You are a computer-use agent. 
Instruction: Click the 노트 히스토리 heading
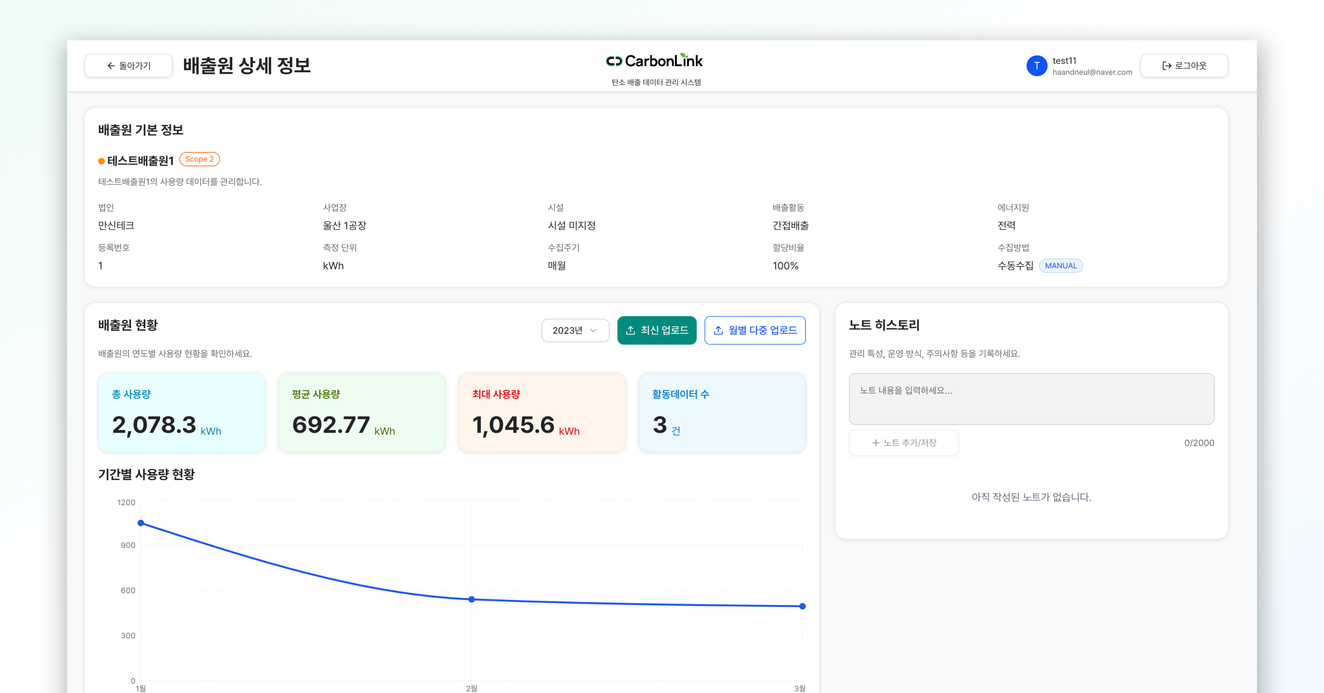[x=884, y=325]
